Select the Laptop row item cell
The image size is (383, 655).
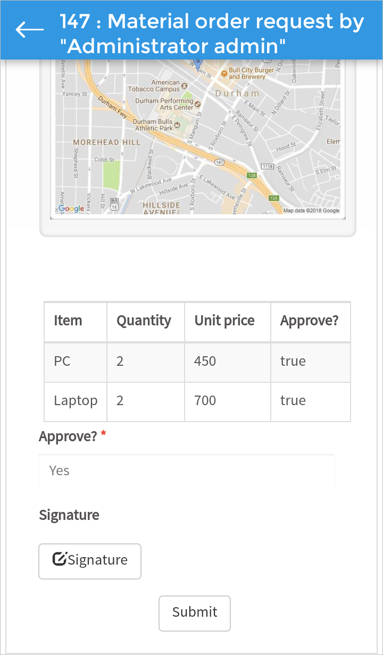click(76, 401)
